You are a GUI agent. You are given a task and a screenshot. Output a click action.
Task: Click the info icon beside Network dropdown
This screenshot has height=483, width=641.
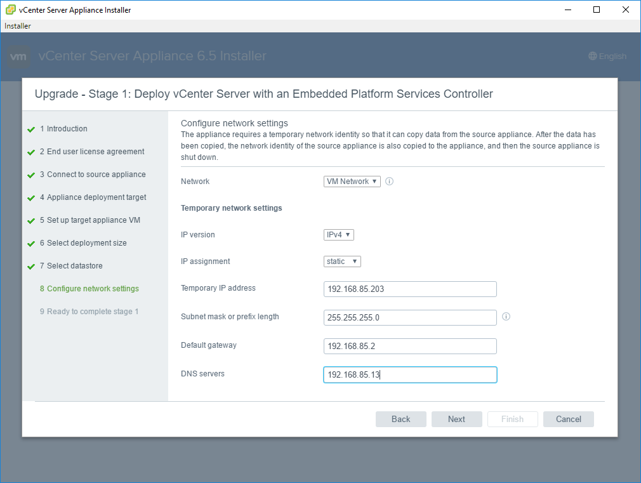click(x=389, y=181)
